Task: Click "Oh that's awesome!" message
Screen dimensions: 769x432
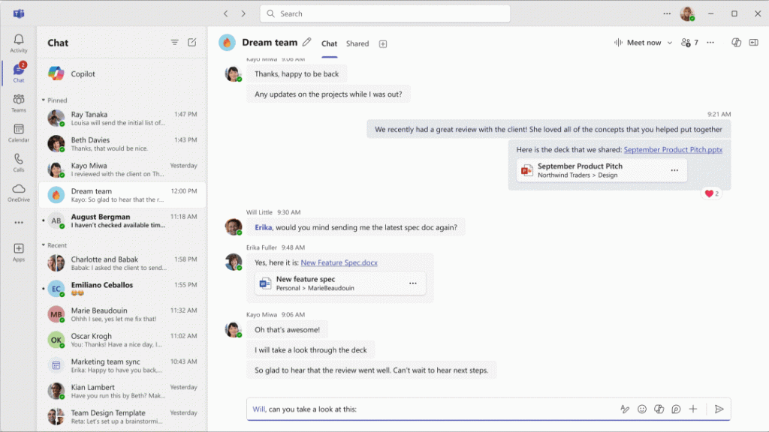Action: tap(288, 330)
